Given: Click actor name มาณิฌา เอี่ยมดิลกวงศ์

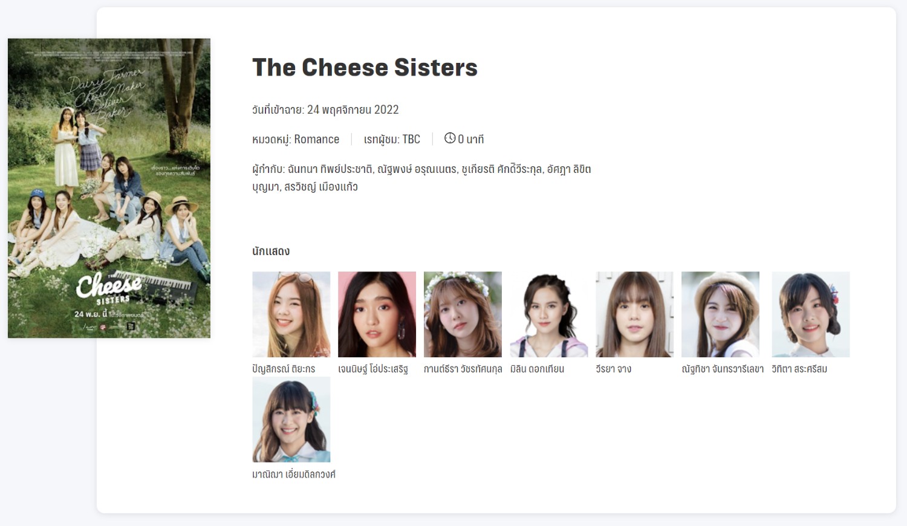Looking at the screenshot, I should pos(294,474).
